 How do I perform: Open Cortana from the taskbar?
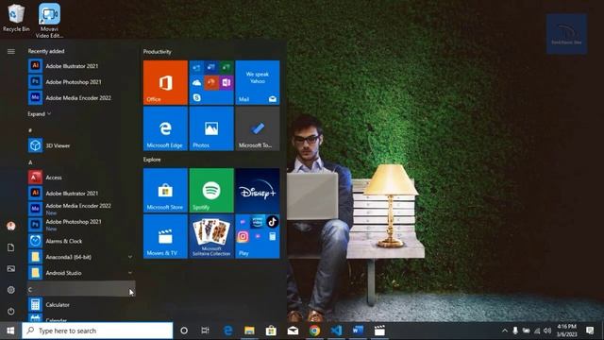(184, 331)
